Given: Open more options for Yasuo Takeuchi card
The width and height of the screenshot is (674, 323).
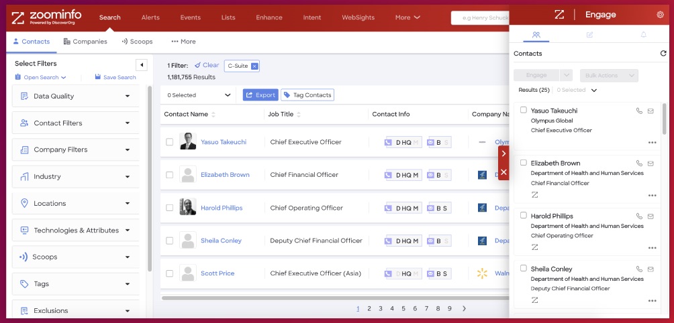Looking at the screenshot, I should 652,143.
